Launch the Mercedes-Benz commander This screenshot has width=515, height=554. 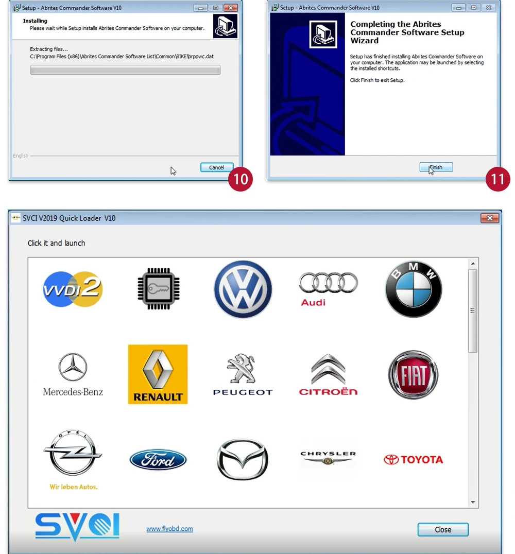pyautogui.click(x=73, y=374)
